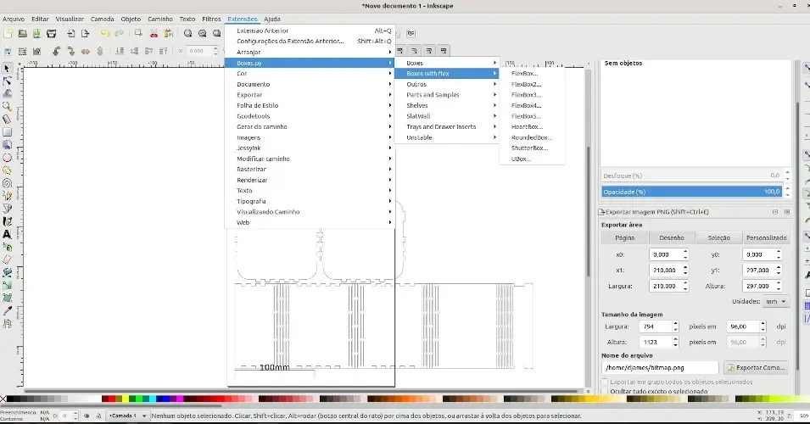Toggle 'Ocultar tudo exceto o selecionado' checkbox
Screen dimensions: 810x424
point(605,391)
